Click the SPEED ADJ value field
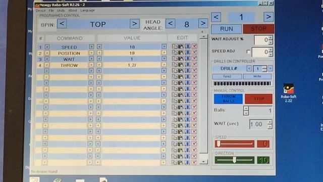The width and height of the screenshot is (323, 182). tap(262, 52)
